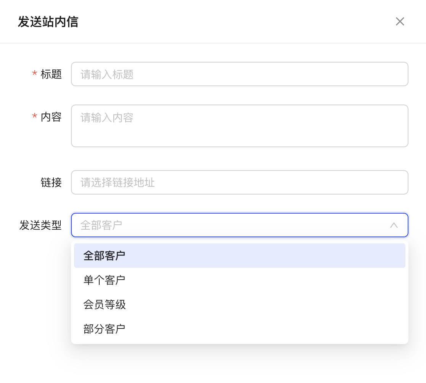
Task: Focus the 标题 input field
Action: 239,74
